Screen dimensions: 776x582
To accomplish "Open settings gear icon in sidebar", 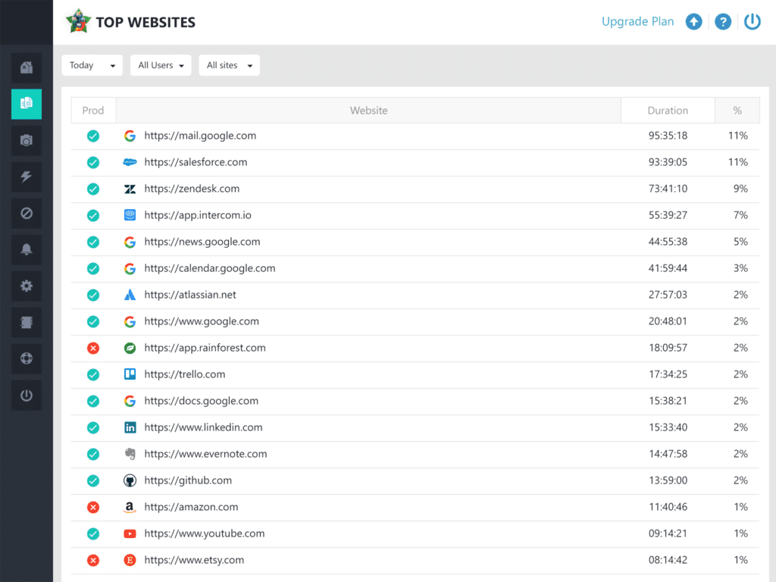I will point(27,286).
